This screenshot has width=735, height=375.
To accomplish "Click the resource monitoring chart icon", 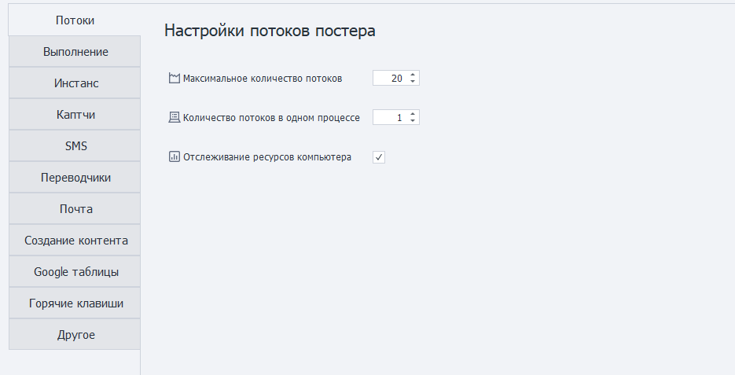I will coord(175,156).
